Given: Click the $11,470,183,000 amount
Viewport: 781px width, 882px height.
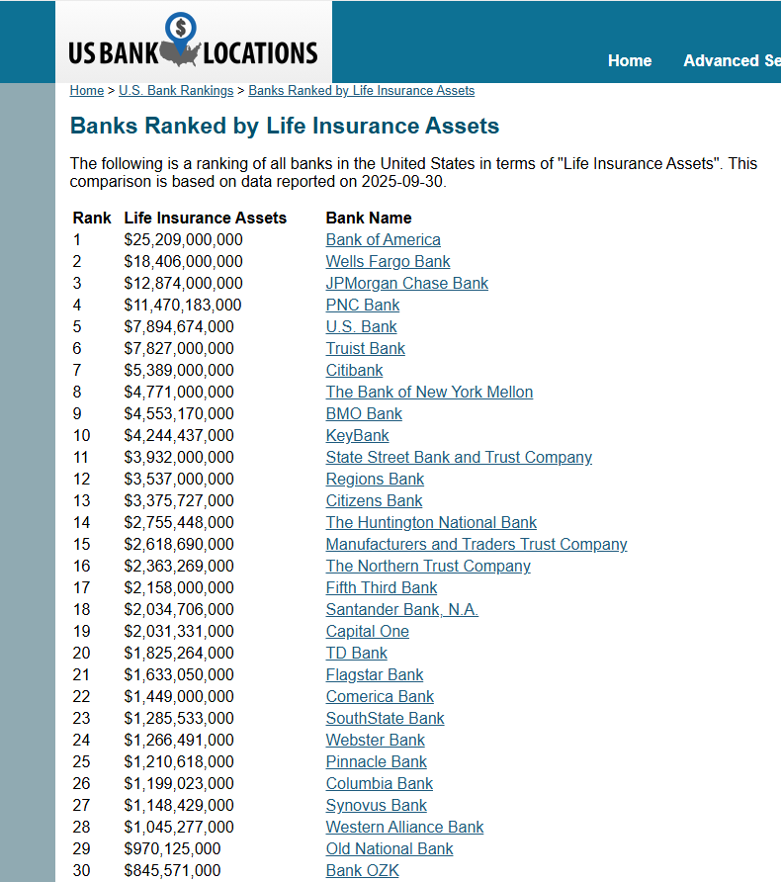Looking at the screenshot, I should [183, 305].
